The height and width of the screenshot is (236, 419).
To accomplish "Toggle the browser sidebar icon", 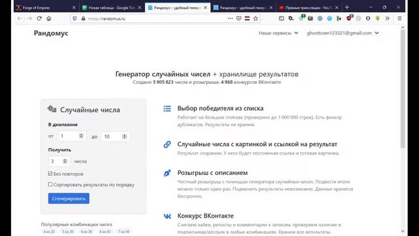I will point(281,18).
